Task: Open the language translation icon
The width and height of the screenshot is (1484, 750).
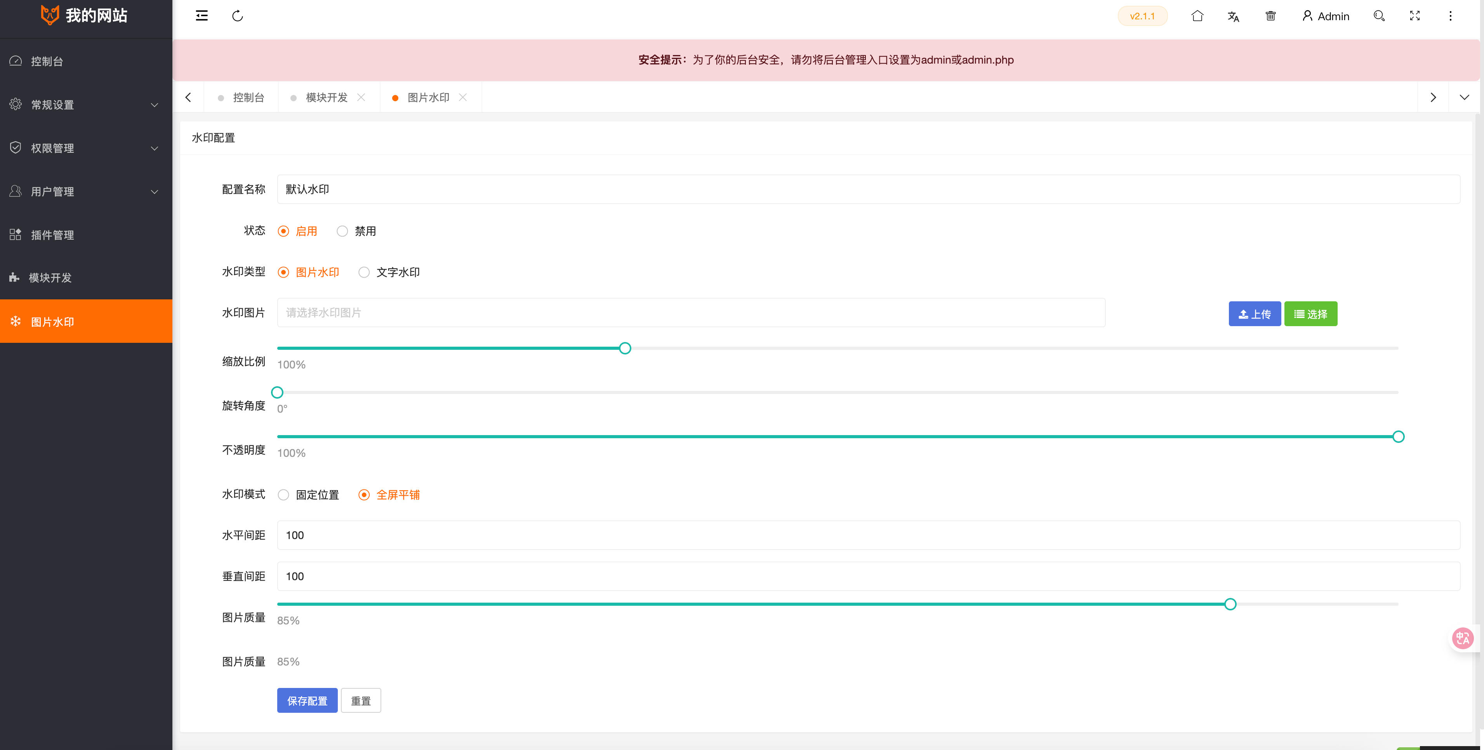Action: [x=1233, y=16]
